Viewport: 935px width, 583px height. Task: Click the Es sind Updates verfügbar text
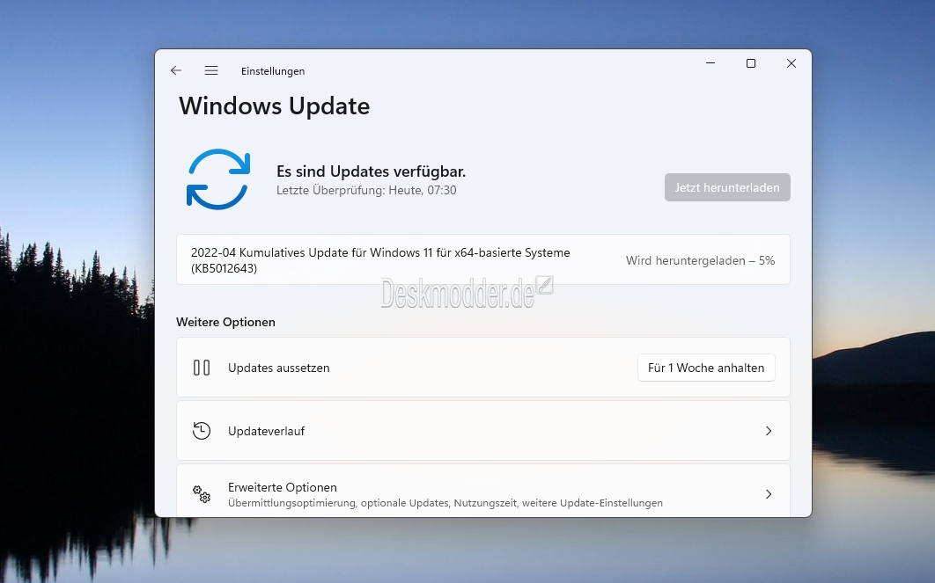pyautogui.click(x=371, y=171)
